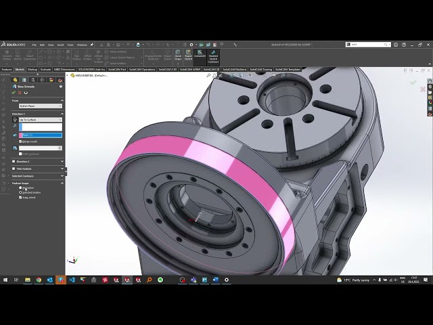The width and height of the screenshot is (433, 325).
Task: Click the Print icon in top toolbar
Action: pos(138,45)
